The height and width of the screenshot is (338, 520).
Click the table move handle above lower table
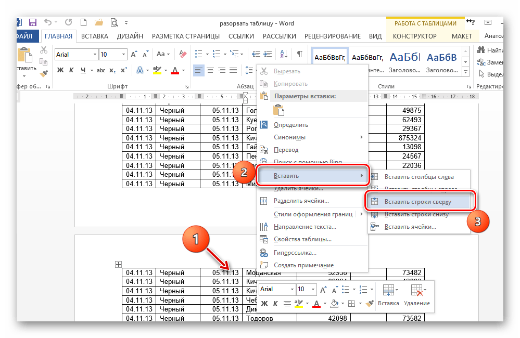[x=118, y=264]
